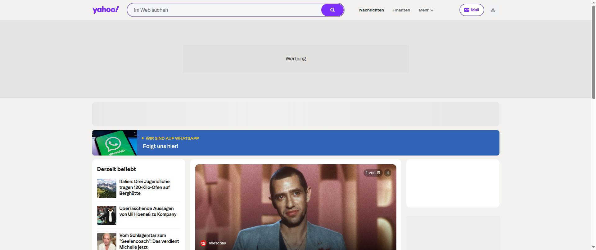Click the Teleschau source icon
The height and width of the screenshot is (250, 596).
(x=203, y=243)
